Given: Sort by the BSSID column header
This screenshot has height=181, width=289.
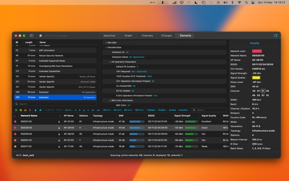Looking at the screenshot, I should [x=151, y=116].
